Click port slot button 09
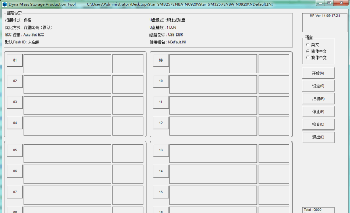The height and width of the screenshot is (213, 350). click(161, 61)
